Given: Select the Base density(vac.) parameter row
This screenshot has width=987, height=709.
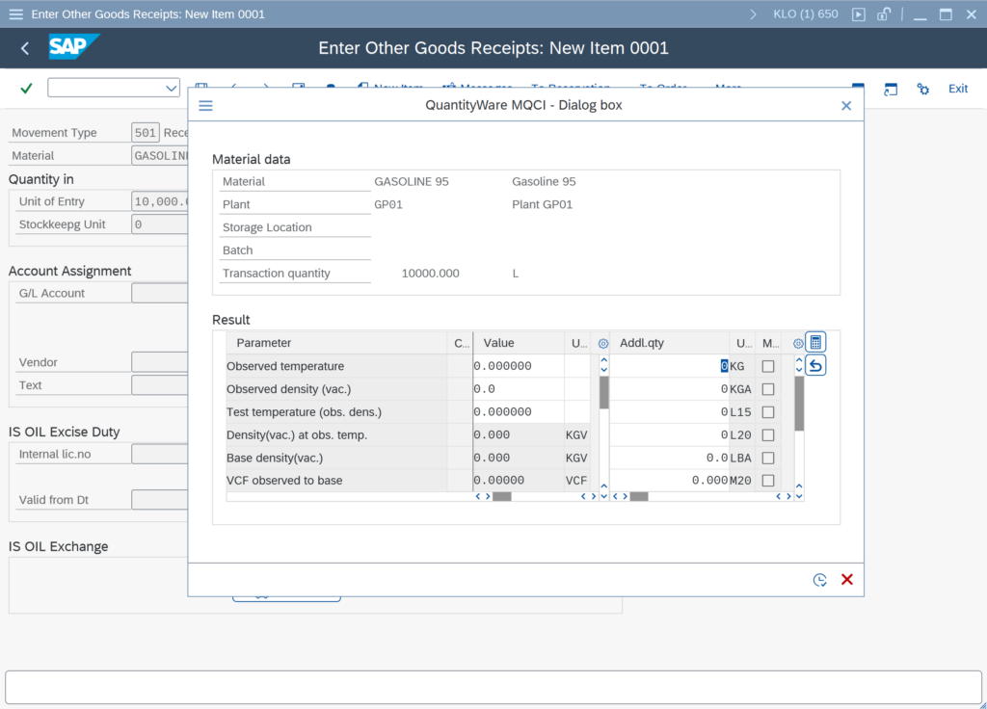Looking at the screenshot, I should pos(336,458).
